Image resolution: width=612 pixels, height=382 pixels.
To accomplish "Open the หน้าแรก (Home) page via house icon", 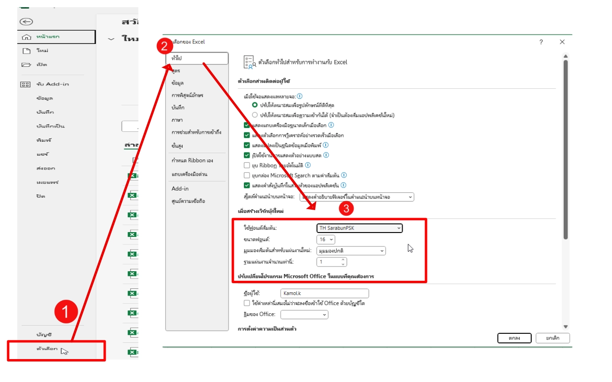I will coord(27,37).
